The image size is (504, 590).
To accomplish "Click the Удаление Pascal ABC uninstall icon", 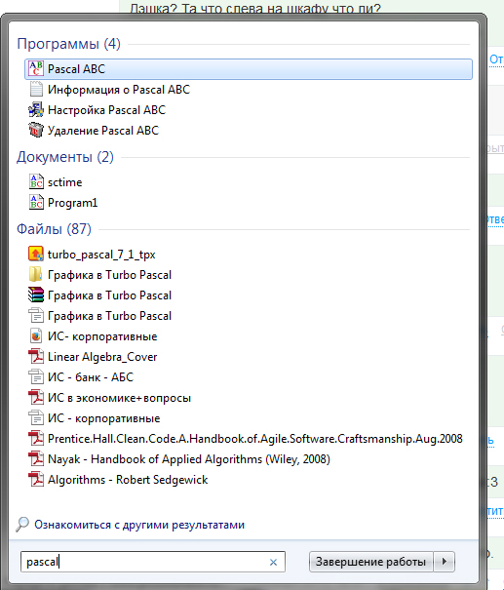I will (36, 131).
